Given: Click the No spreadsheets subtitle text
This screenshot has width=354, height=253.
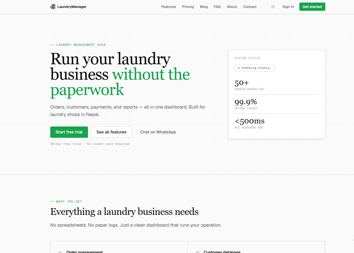Looking at the screenshot, I should tap(136, 225).
